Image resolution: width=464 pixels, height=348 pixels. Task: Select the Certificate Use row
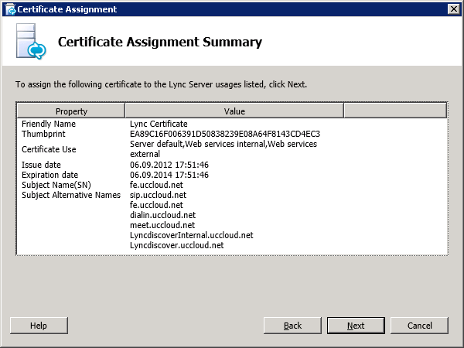tap(232, 149)
